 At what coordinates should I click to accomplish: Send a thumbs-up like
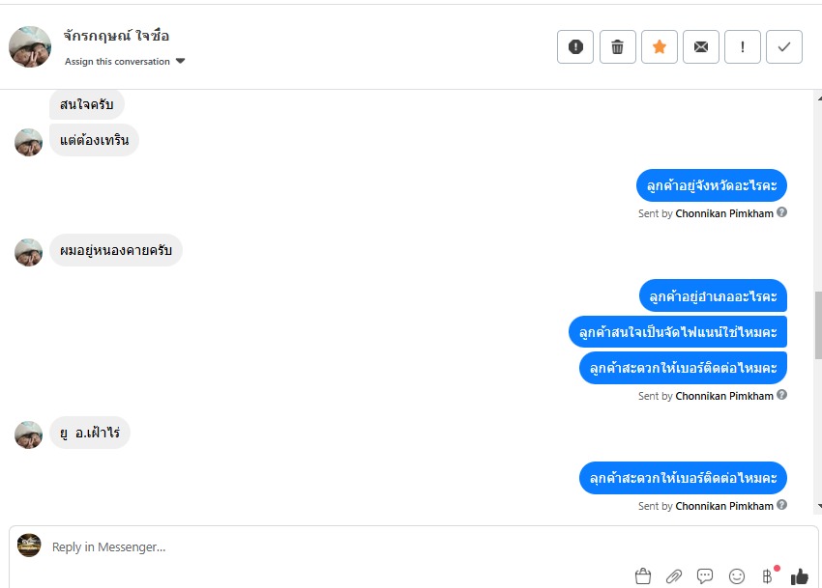click(799, 576)
